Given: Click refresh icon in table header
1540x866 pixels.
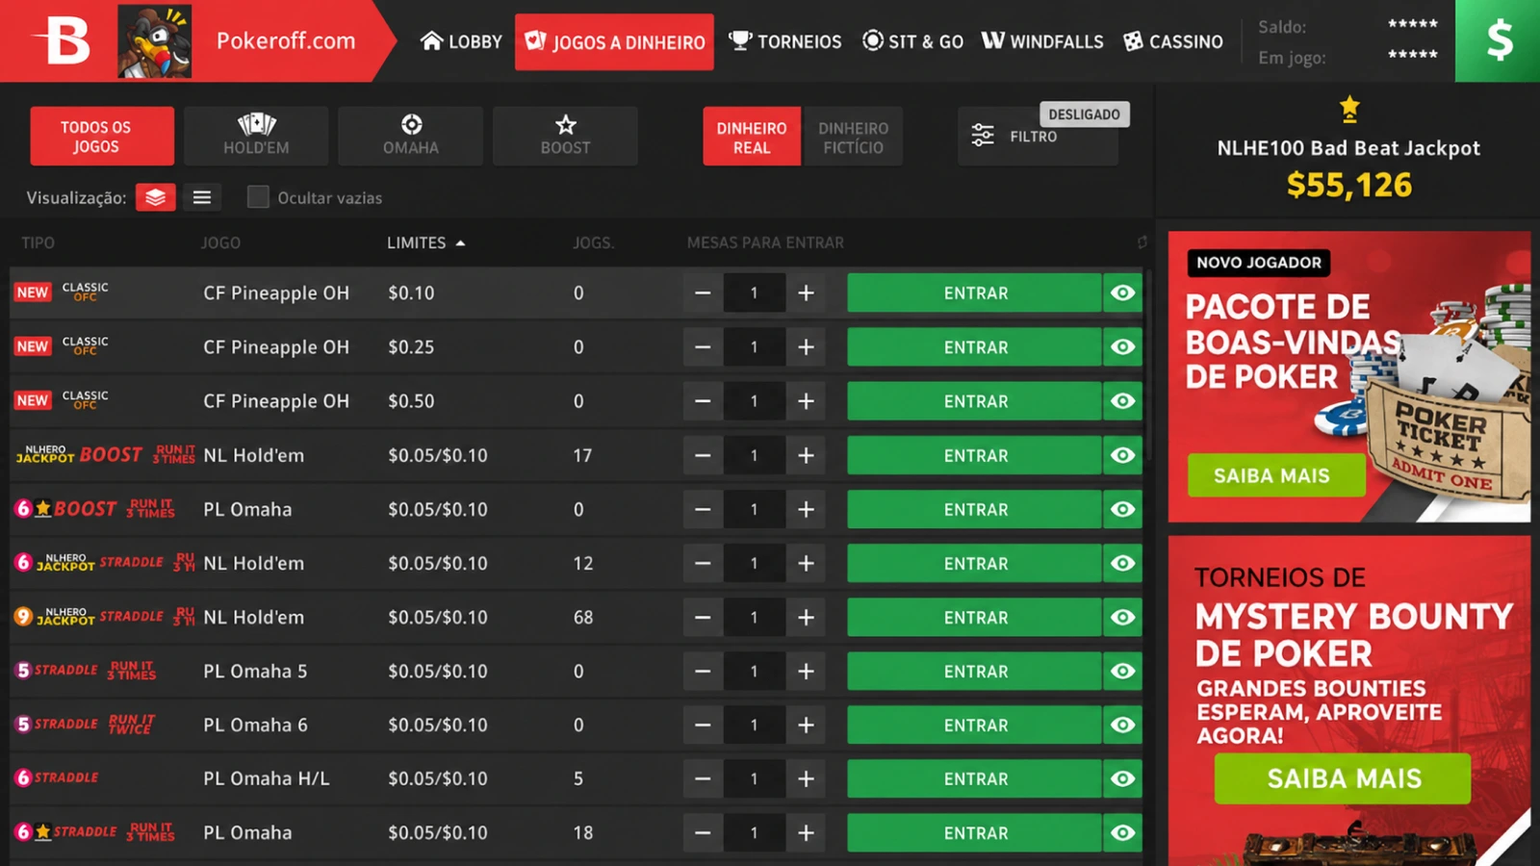Looking at the screenshot, I should click(1142, 242).
